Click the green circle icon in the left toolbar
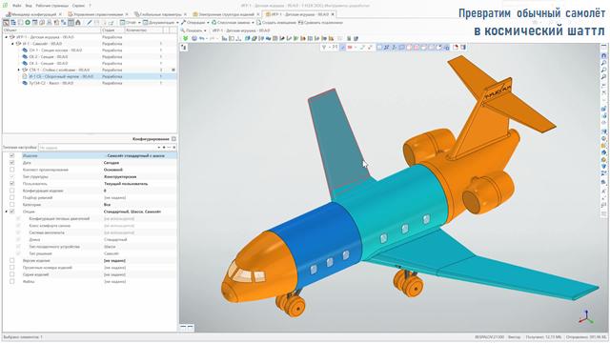This screenshot has width=610, height=343. click(28, 23)
